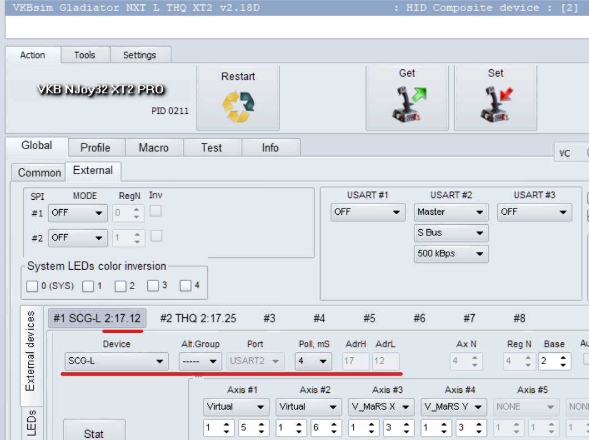The height and width of the screenshot is (440, 589).
Task: Click the Restart button with recycle arrows
Action: [238, 98]
